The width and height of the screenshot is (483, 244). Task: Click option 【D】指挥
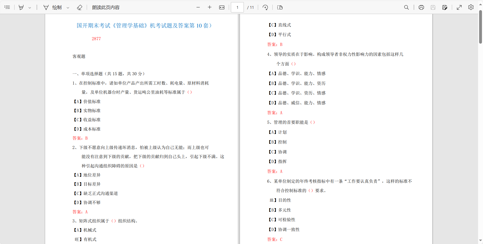point(277,161)
